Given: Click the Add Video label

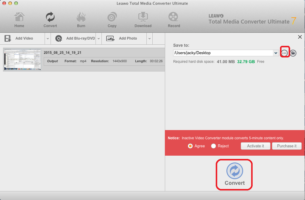Looking at the screenshot, I should point(24,38).
